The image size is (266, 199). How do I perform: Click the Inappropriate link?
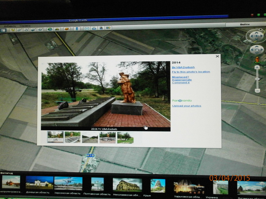click(182, 80)
